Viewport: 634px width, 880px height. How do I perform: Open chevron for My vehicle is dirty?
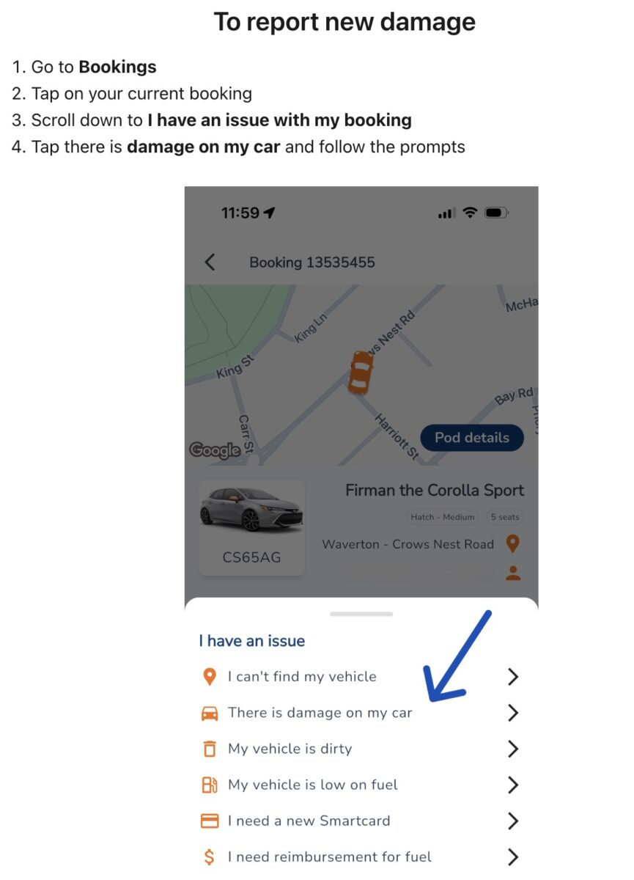click(x=513, y=749)
